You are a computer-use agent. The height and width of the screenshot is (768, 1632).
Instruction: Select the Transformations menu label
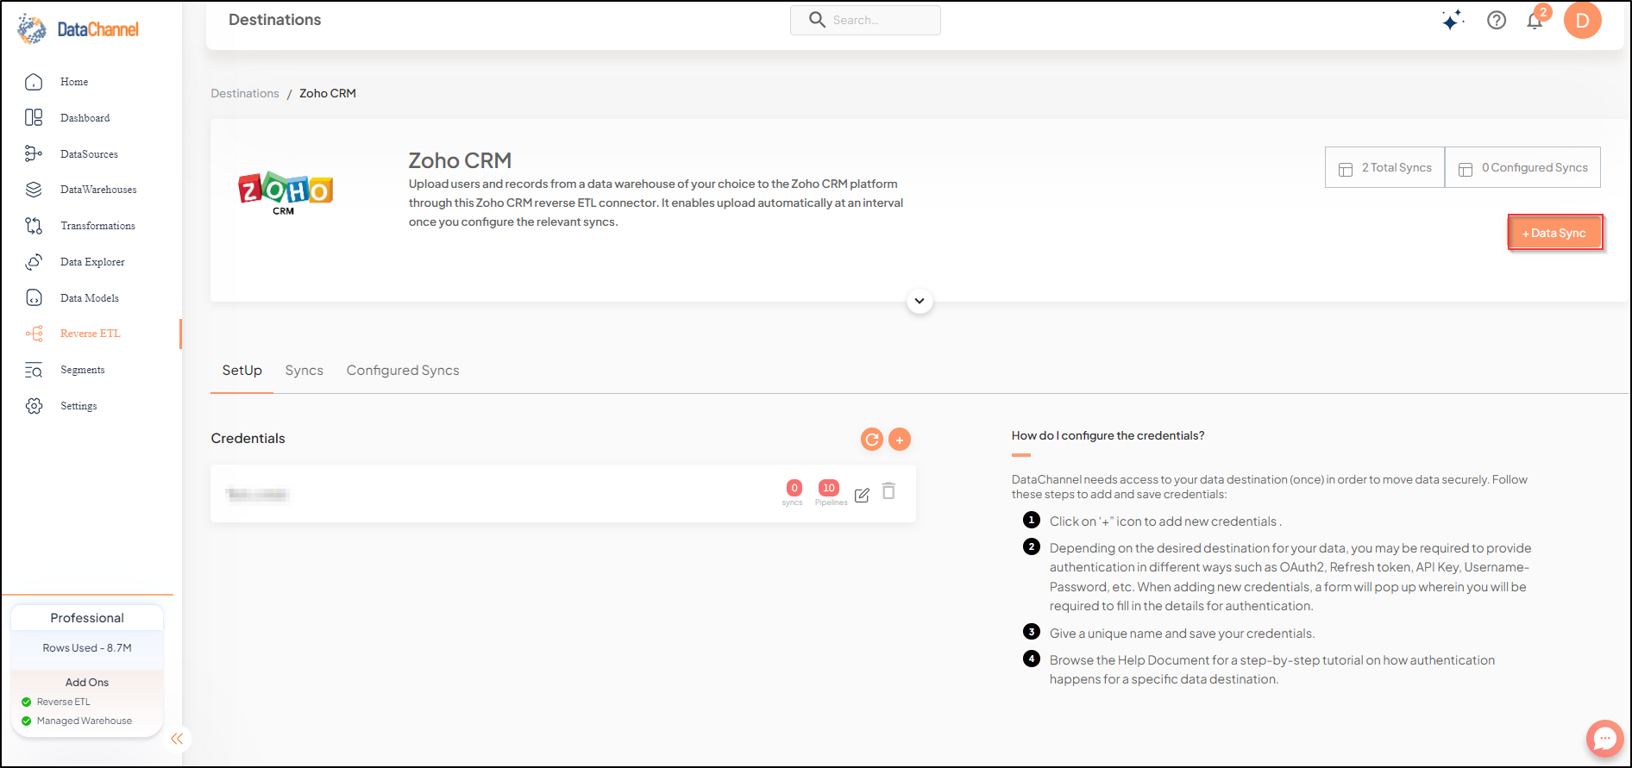[98, 226]
